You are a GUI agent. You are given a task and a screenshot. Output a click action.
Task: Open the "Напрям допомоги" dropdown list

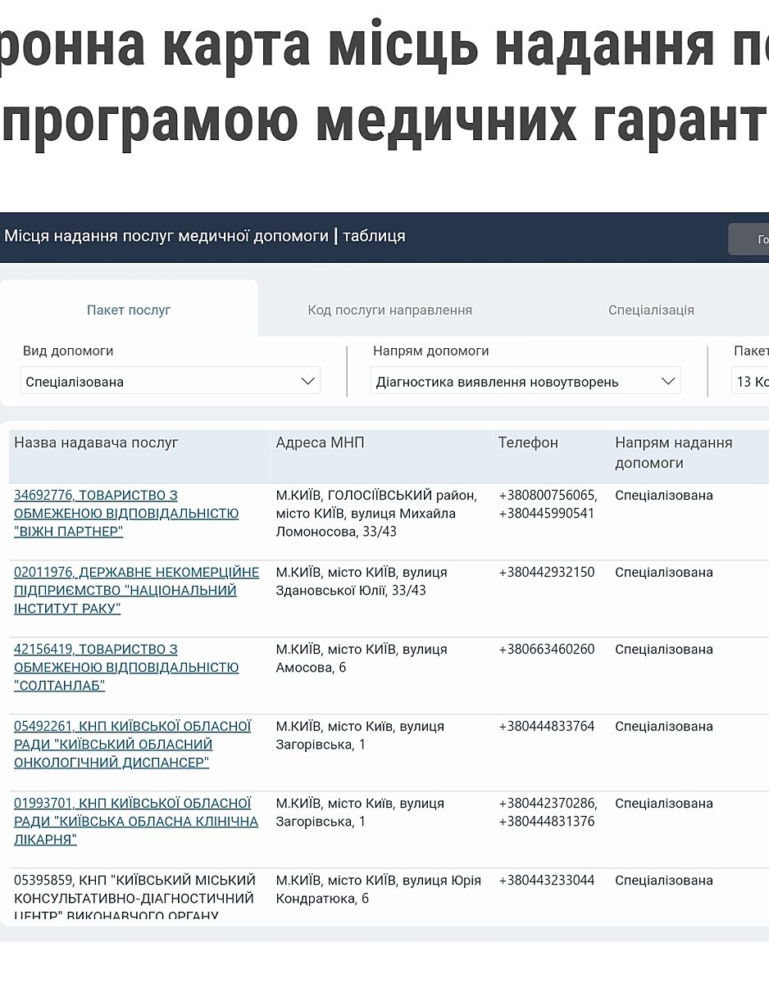(525, 381)
